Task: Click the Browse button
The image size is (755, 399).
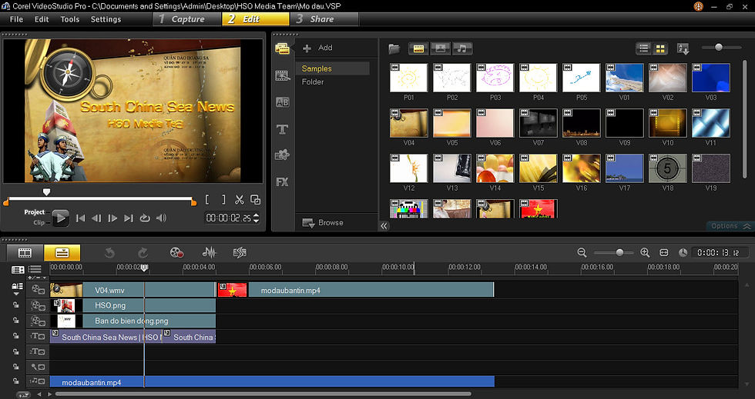Action: pyautogui.click(x=323, y=223)
